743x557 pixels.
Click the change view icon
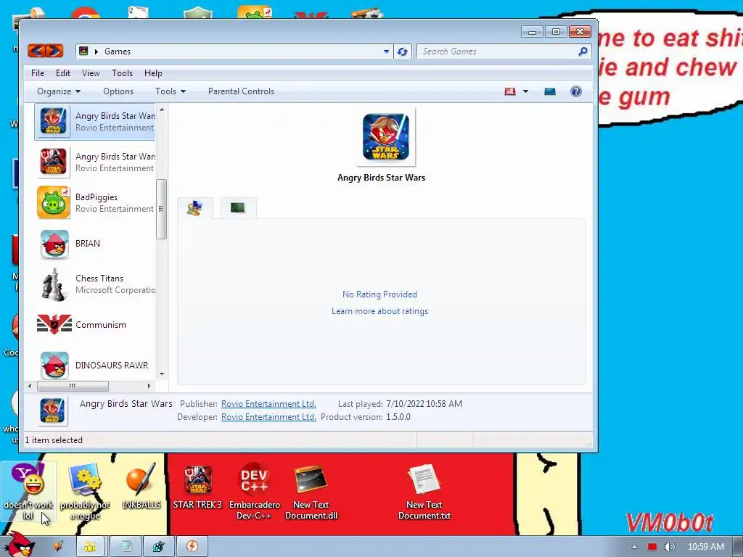[510, 91]
